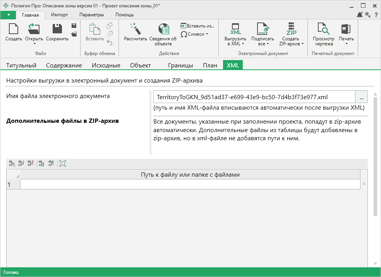The image size is (381, 277).
Task: Click the fullscreen table icon
Action: (x=63, y=164)
